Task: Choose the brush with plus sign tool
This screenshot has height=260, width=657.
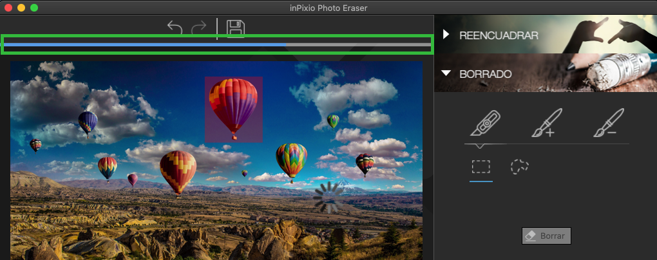Action: point(547,123)
